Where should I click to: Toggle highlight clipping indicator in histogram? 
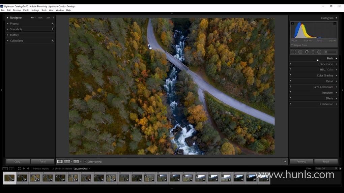pyautogui.click(x=335, y=24)
